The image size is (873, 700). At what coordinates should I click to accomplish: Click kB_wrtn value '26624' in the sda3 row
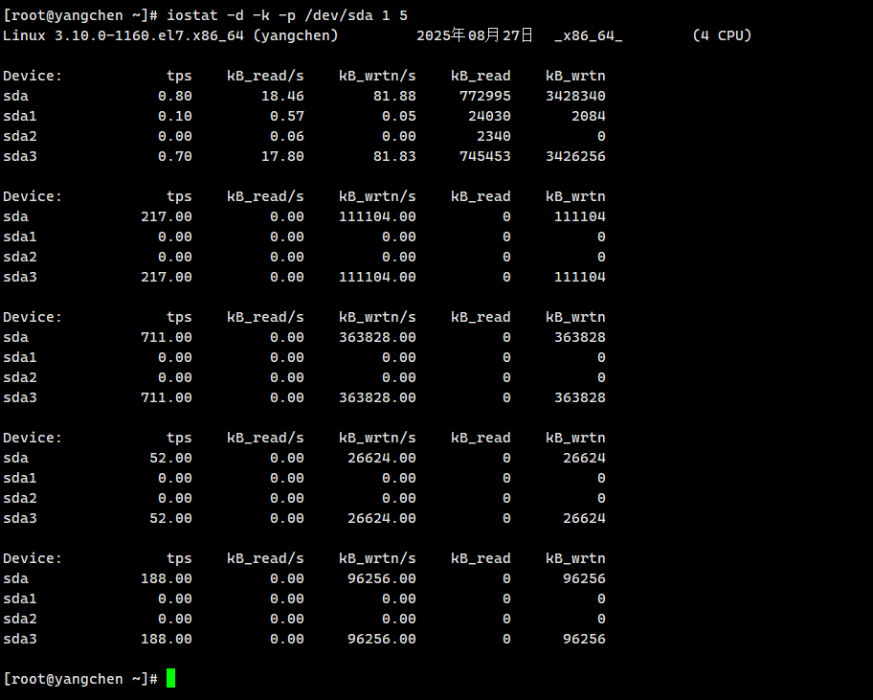(x=584, y=518)
